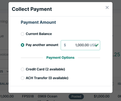Open invoice FP5518 in the table row
The width and height of the screenshot is (121, 101).
tap(28, 96)
